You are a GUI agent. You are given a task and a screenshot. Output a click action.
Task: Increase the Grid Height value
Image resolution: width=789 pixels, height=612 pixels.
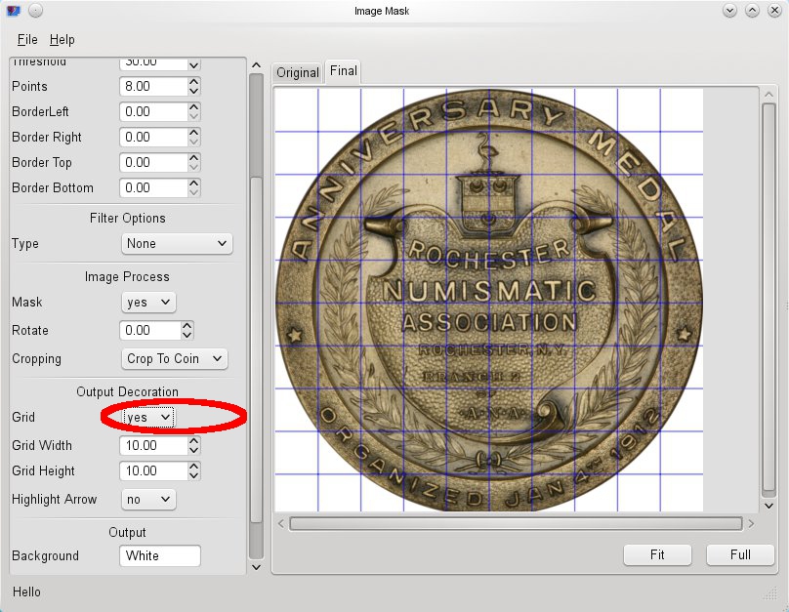(194, 467)
